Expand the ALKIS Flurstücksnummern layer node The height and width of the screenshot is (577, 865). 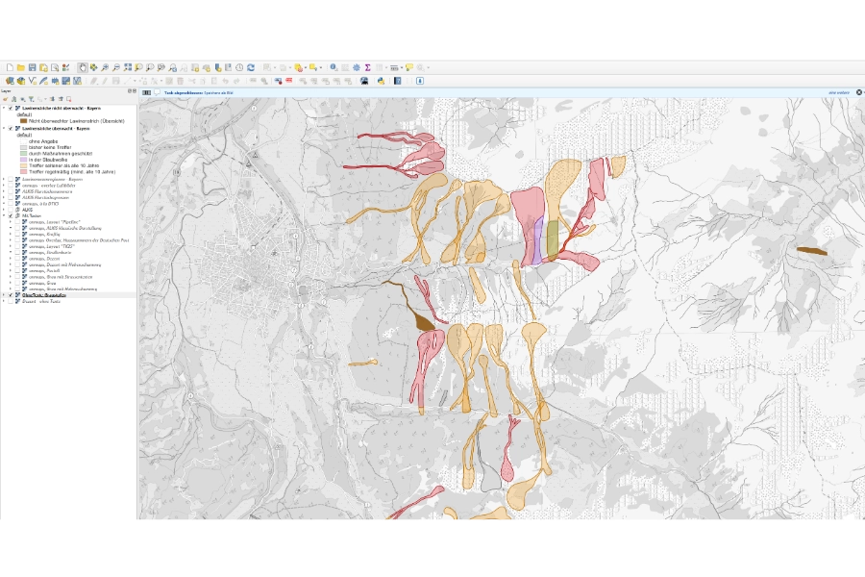coord(4,191)
